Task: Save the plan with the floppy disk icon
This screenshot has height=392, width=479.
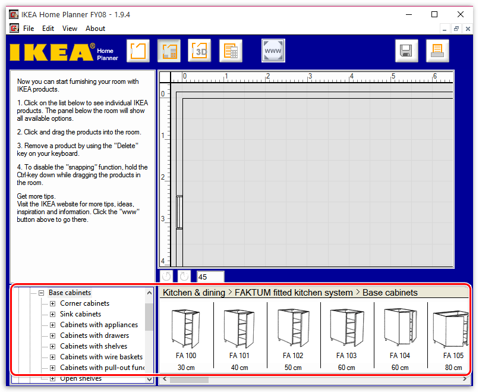Action: click(406, 51)
